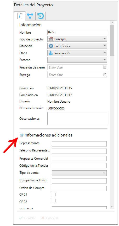Click the Información section heading
This screenshot has height=226, width=119.
[30, 25]
